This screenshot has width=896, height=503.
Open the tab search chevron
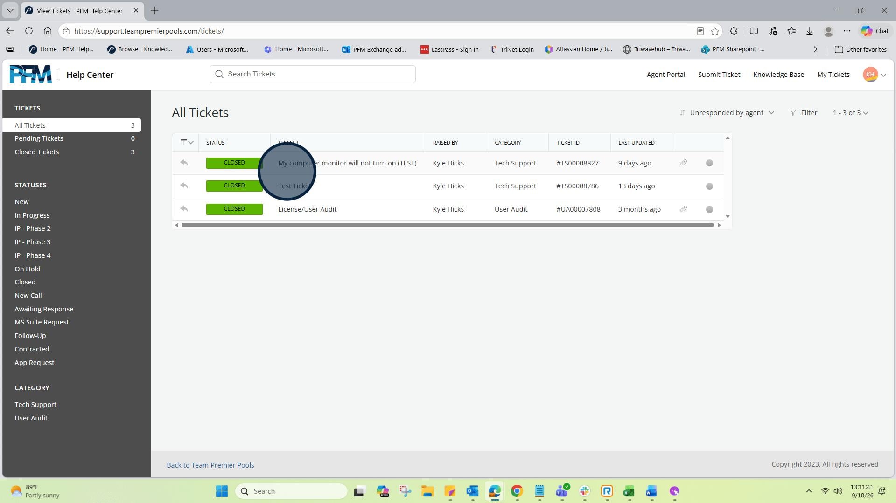[x=10, y=10]
